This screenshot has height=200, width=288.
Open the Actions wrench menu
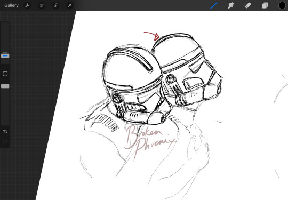(27, 5)
